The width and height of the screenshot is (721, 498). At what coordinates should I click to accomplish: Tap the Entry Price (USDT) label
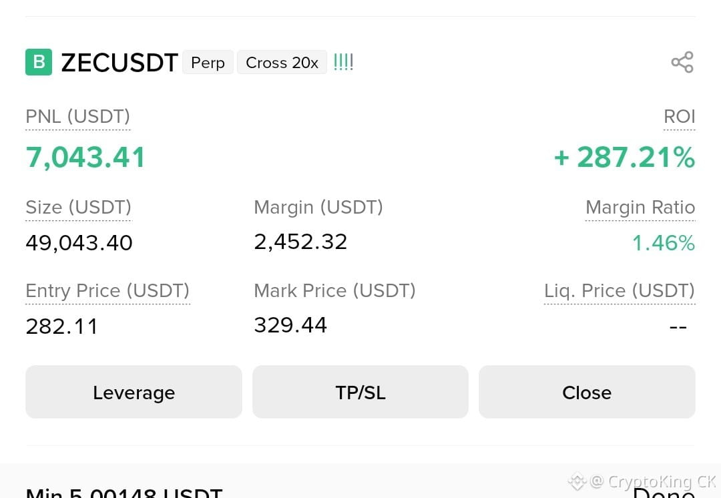[x=107, y=290]
